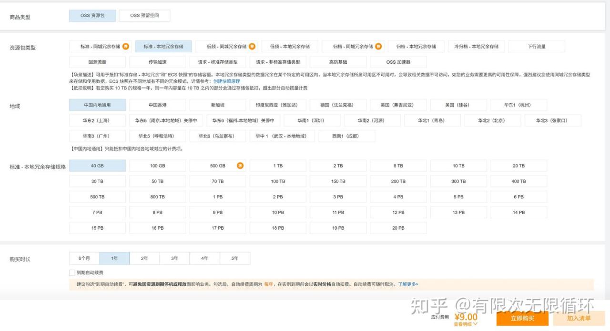610x331 pixels.
Task: Select the 中国香港 region
Action: [157, 105]
